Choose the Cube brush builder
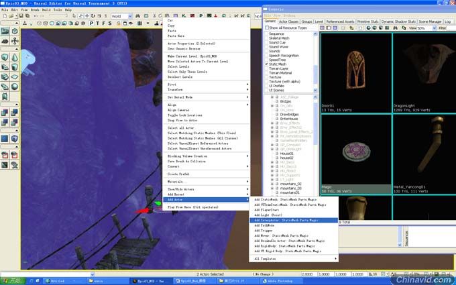Image resolution: width=456 pixels, height=285 pixels. click(x=5, y=57)
